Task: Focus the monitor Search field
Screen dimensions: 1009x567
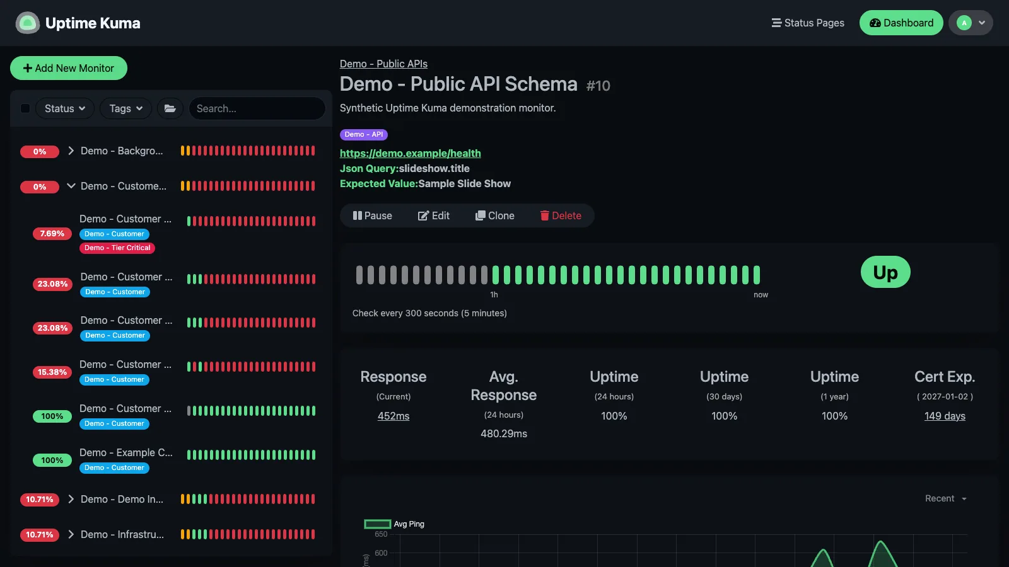Action: click(x=257, y=108)
